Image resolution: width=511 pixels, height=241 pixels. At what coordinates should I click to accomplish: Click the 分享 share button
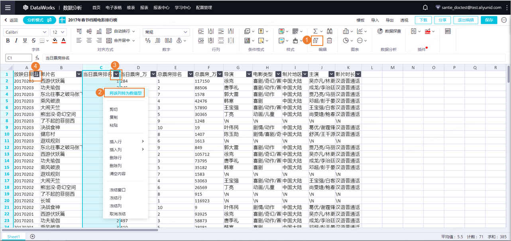442,20
